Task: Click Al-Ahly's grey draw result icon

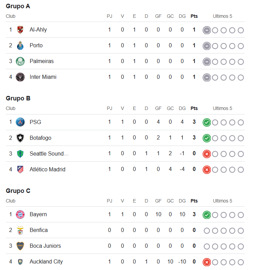Action: click(206, 30)
